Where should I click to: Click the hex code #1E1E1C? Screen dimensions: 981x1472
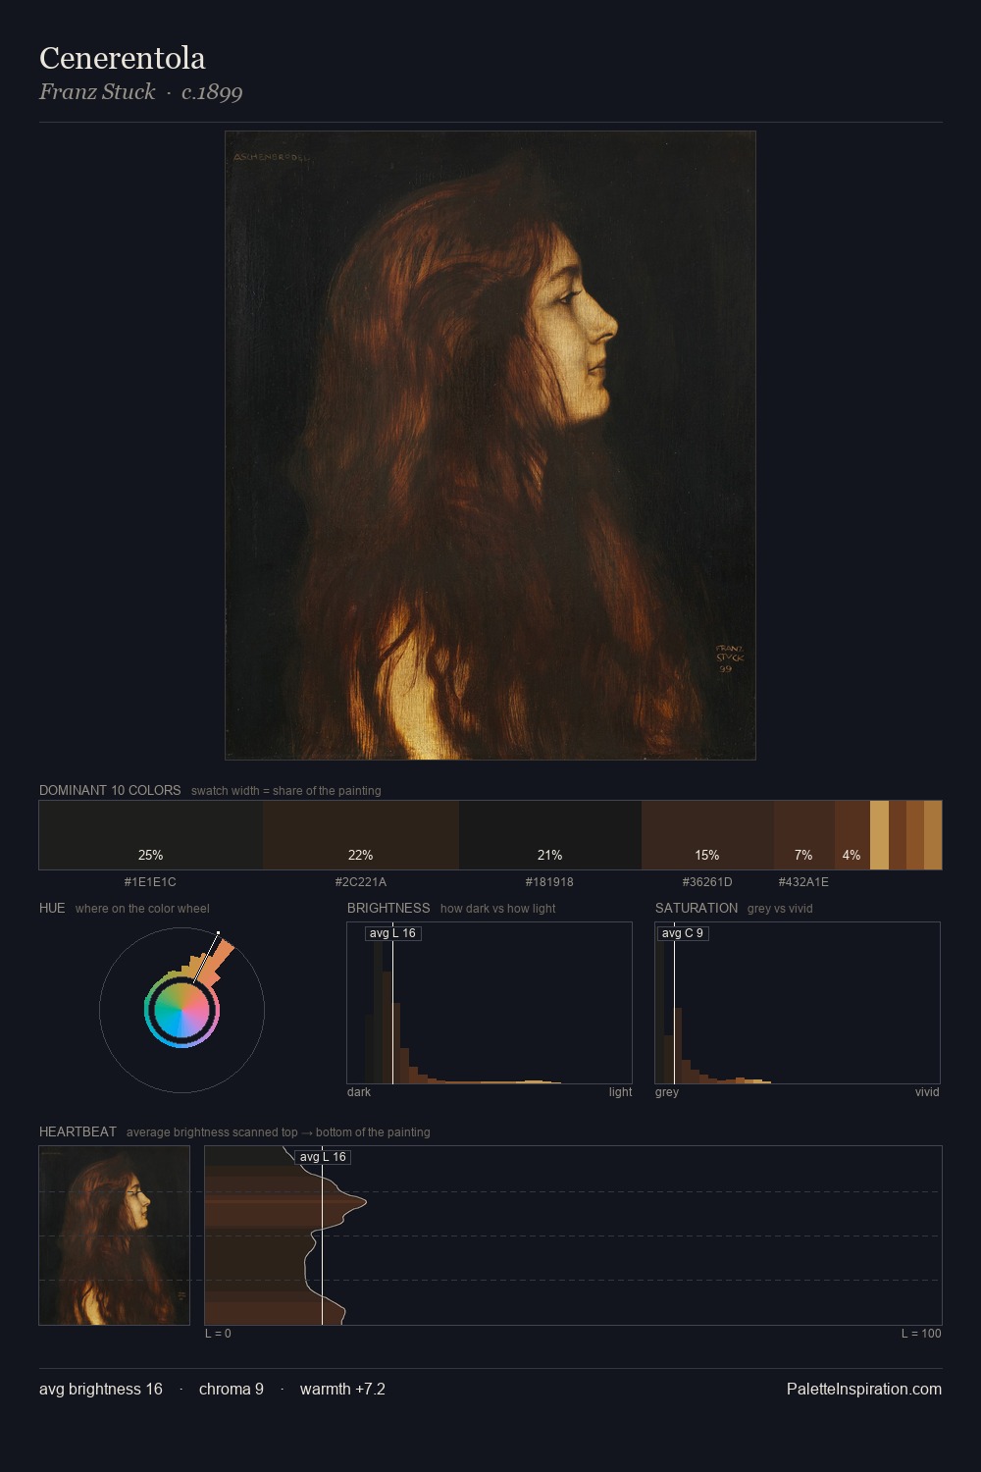click(150, 882)
